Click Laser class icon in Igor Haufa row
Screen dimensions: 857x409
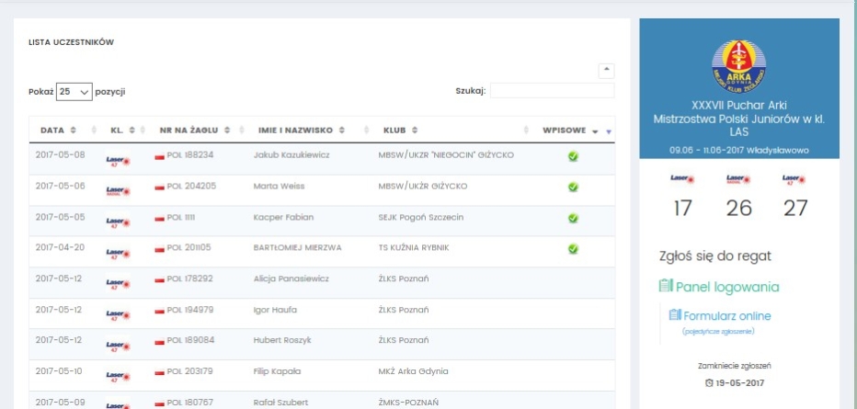(x=118, y=315)
